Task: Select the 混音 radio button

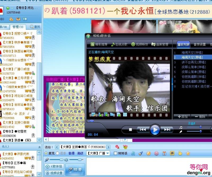Action: [57, 153]
